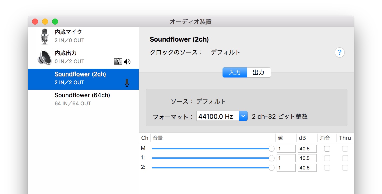This screenshot has width=382, height=194.
Task: Toggle the Thru checkbox for channel 1
Action: 345,158
